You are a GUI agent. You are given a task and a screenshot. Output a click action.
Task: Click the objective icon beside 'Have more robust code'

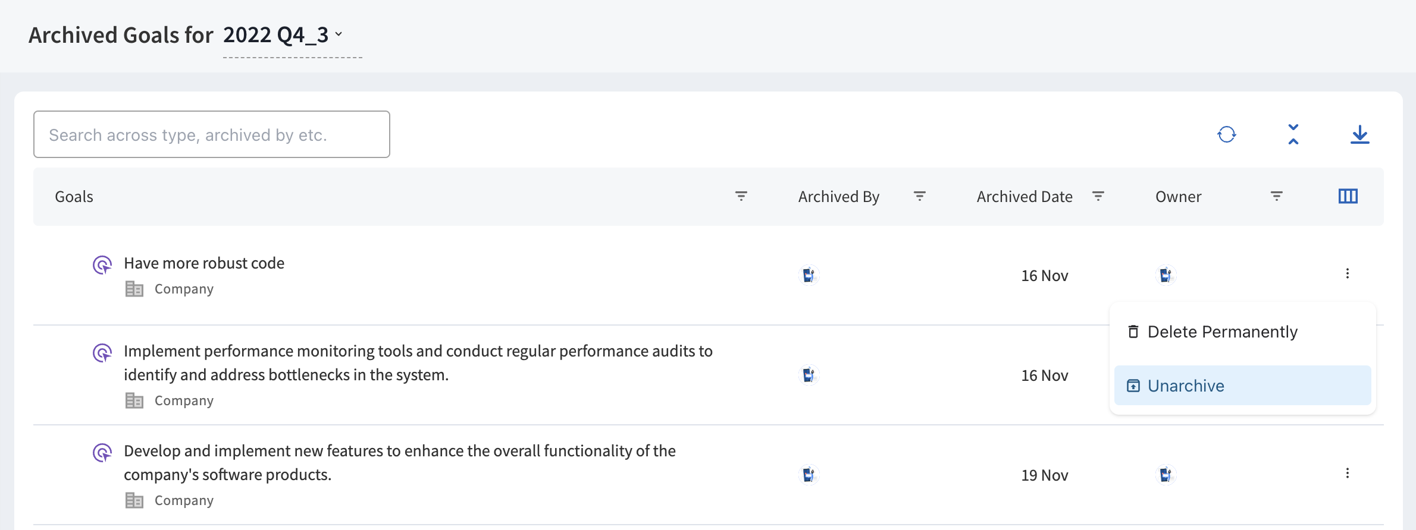(102, 264)
